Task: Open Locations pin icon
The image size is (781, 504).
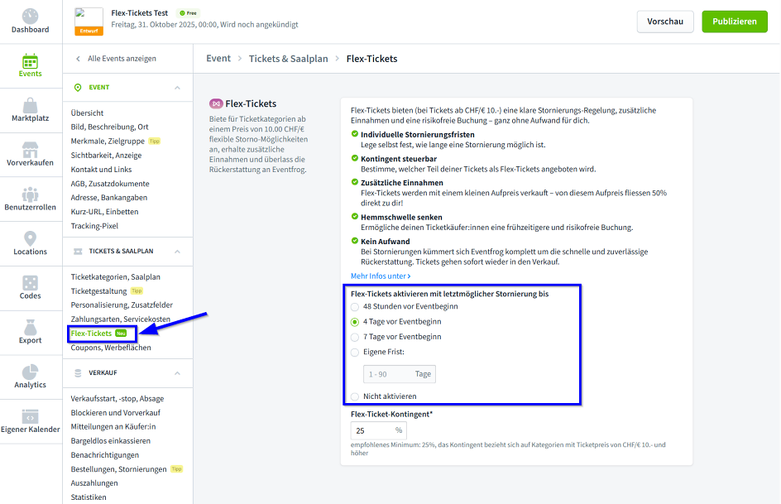Action: pyautogui.click(x=31, y=239)
